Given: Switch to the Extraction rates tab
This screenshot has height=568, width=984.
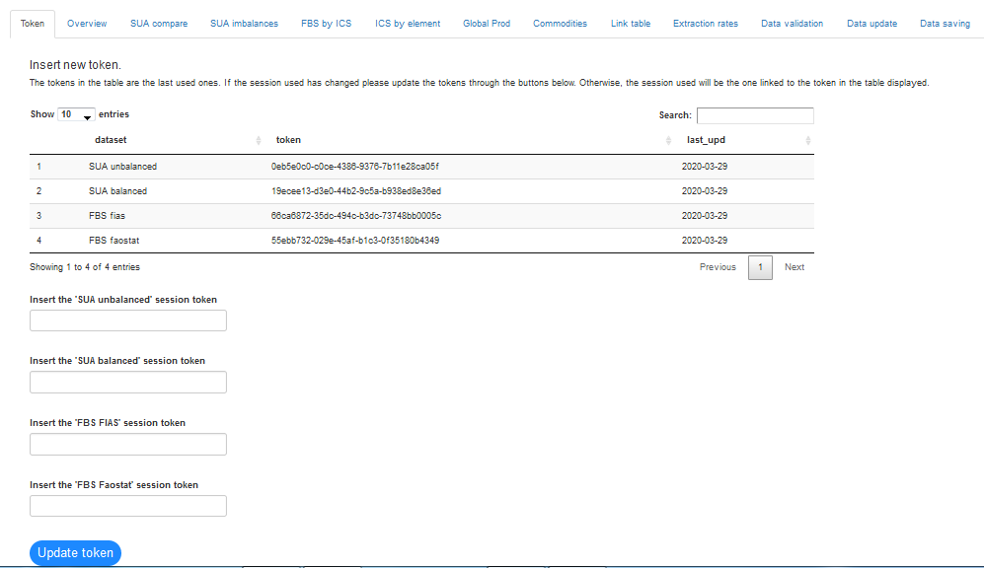Looking at the screenshot, I should (x=705, y=24).
